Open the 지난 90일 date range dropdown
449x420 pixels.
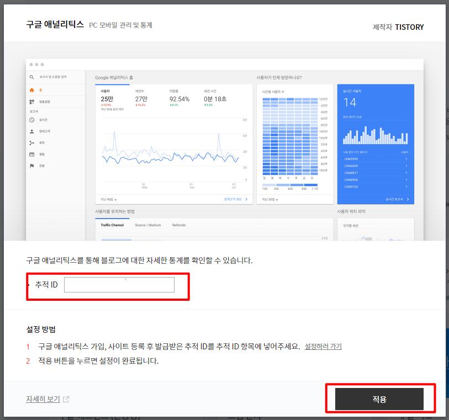pyautogui.click(x=108, y=199)
